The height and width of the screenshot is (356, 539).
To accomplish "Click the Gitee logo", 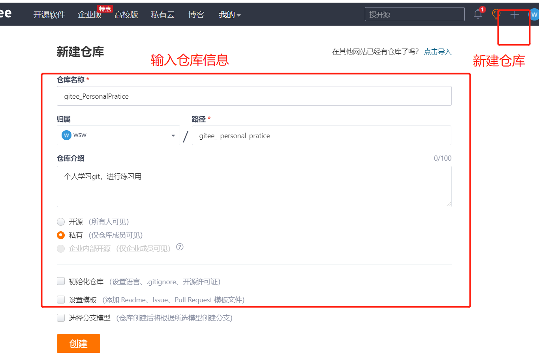I will point(6,13).
